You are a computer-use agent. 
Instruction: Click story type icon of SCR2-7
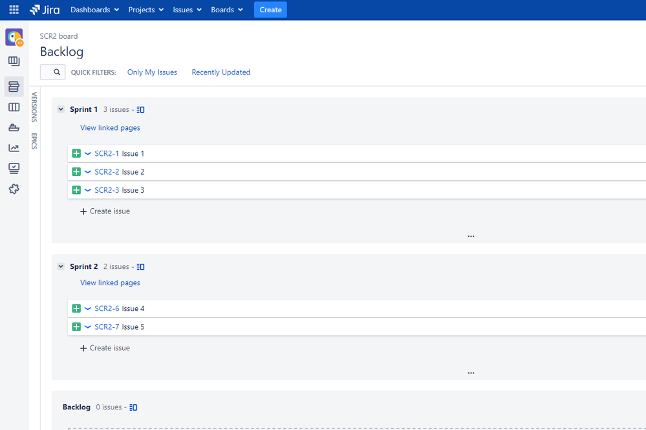[76, 327]
